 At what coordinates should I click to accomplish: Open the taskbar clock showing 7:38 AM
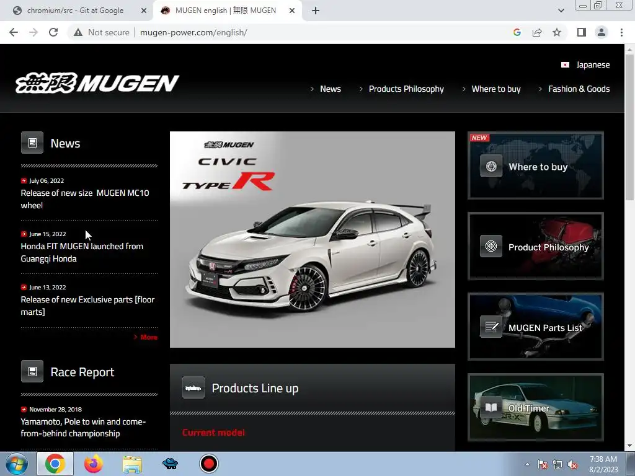pyautogui.click(x=603, y=464)
